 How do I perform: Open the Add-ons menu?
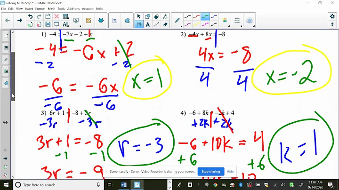click(x=73, y=8)
